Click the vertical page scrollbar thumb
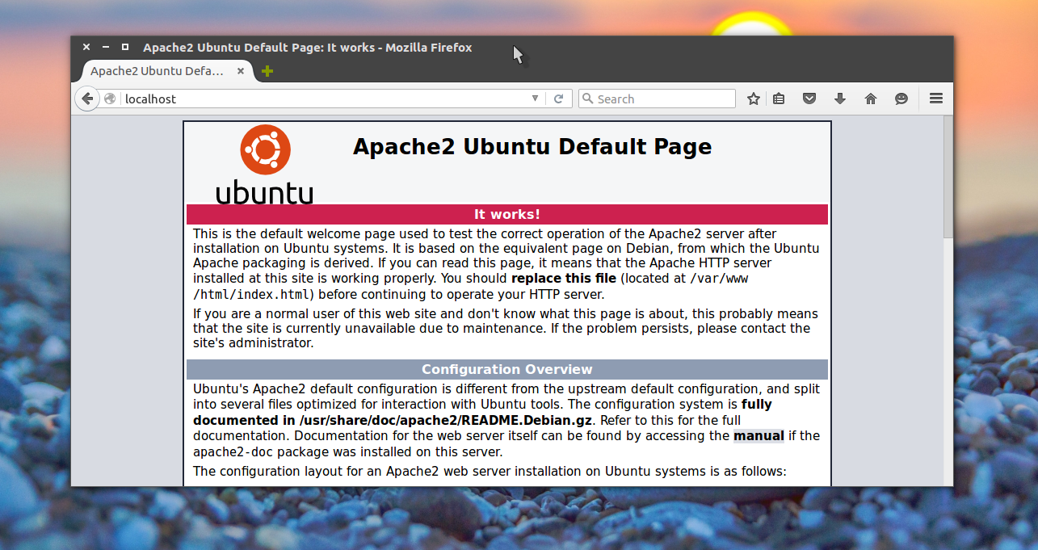This screenshot has width=1038, height=550. coord(948,178)
